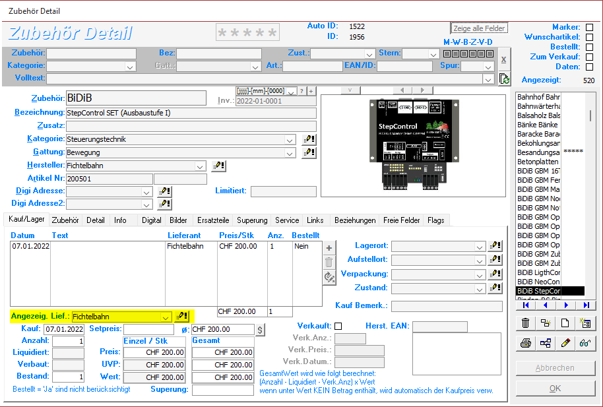
Task: Click the refresh-edit icon below the purchase trash
Action: (x=329, y=277)
